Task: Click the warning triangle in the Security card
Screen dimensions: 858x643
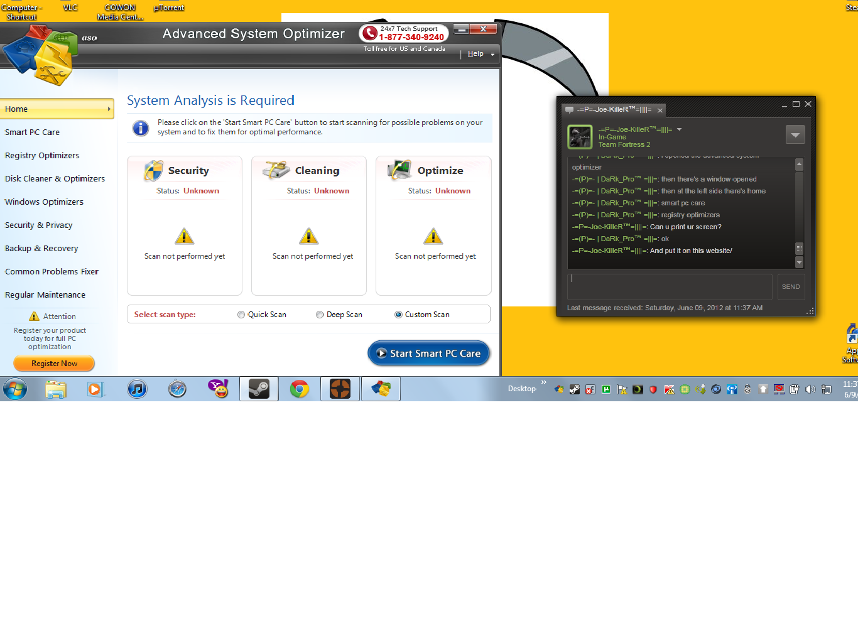Action: 184,236
